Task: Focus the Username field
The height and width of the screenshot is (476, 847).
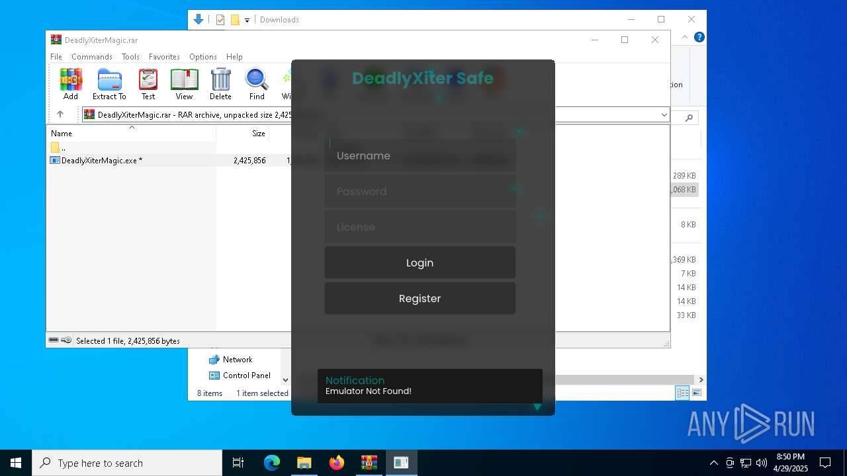Action: [420, 156]
